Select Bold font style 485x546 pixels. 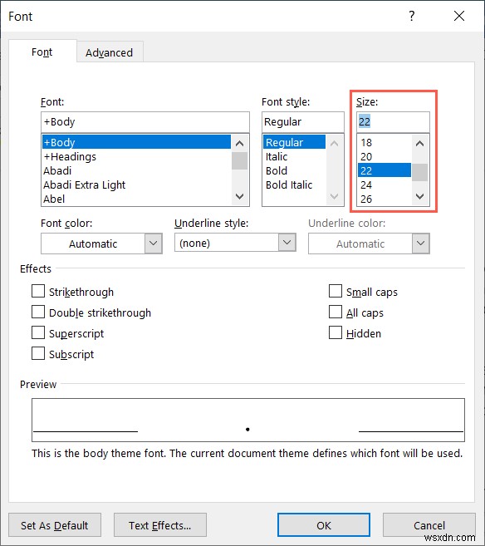[294, 170]
